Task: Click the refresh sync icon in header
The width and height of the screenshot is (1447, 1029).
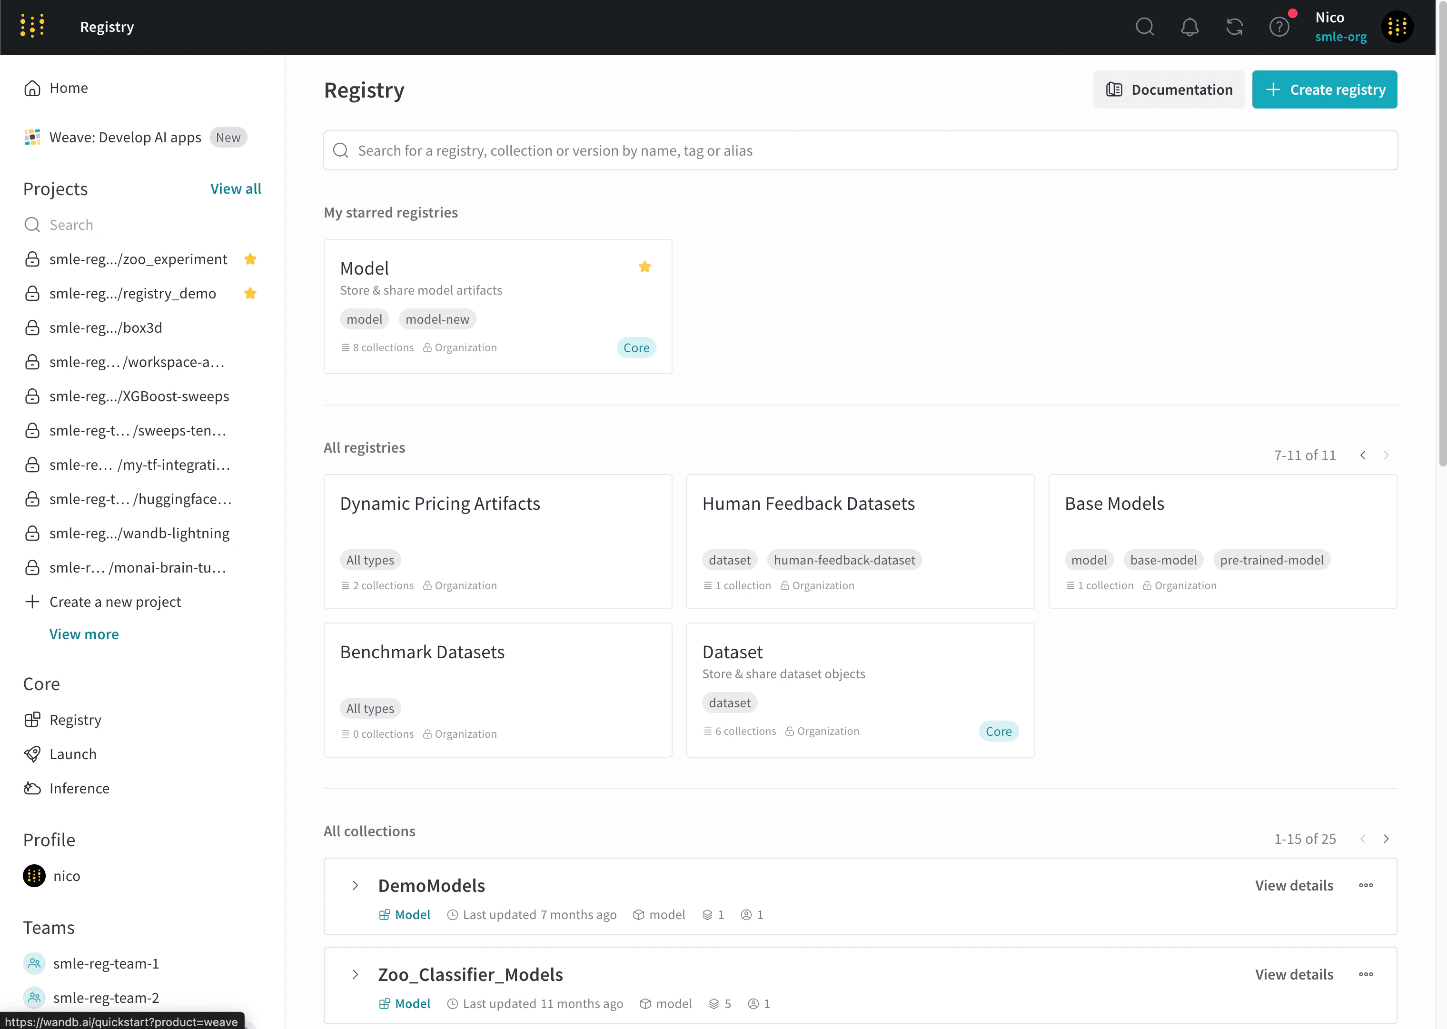Action: 1234,27
